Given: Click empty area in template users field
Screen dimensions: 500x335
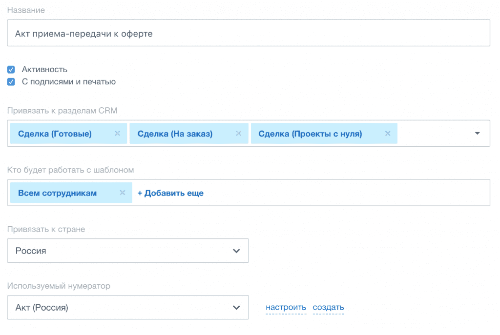Looking at the screenshot, I should point(342,193).
